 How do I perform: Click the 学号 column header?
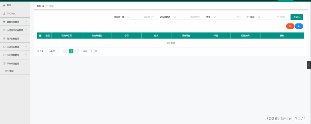127,36
